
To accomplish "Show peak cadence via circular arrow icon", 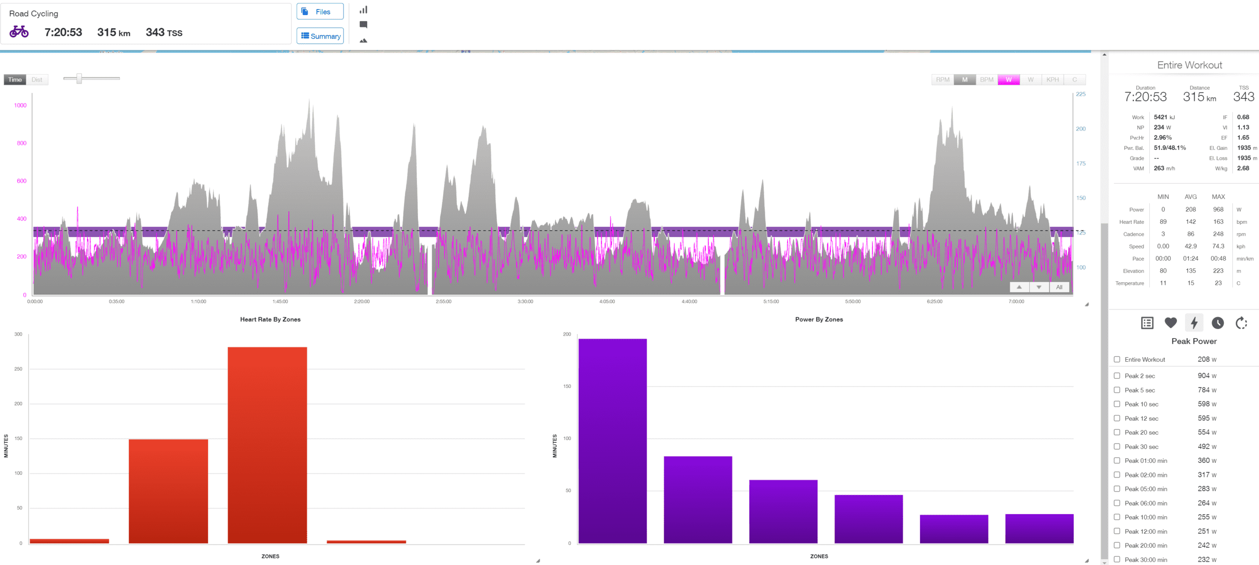I will click(x=1241, y=323).
